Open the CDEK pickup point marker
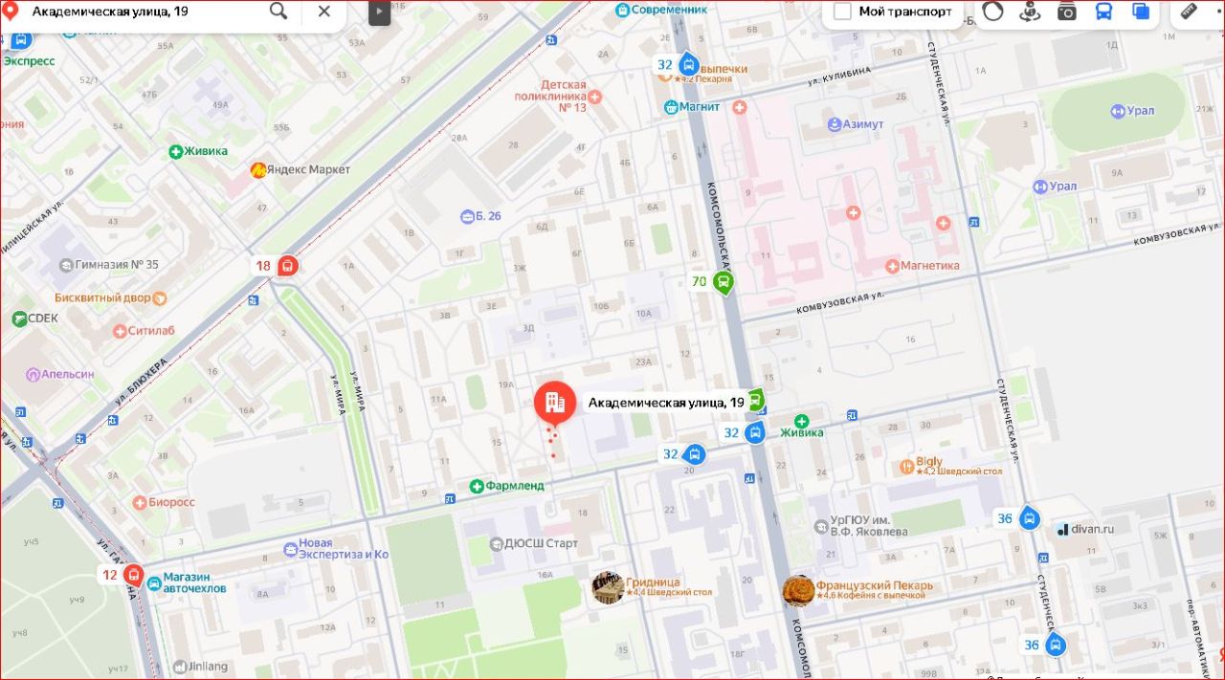The image size is (1225, 680). (19, 318)
